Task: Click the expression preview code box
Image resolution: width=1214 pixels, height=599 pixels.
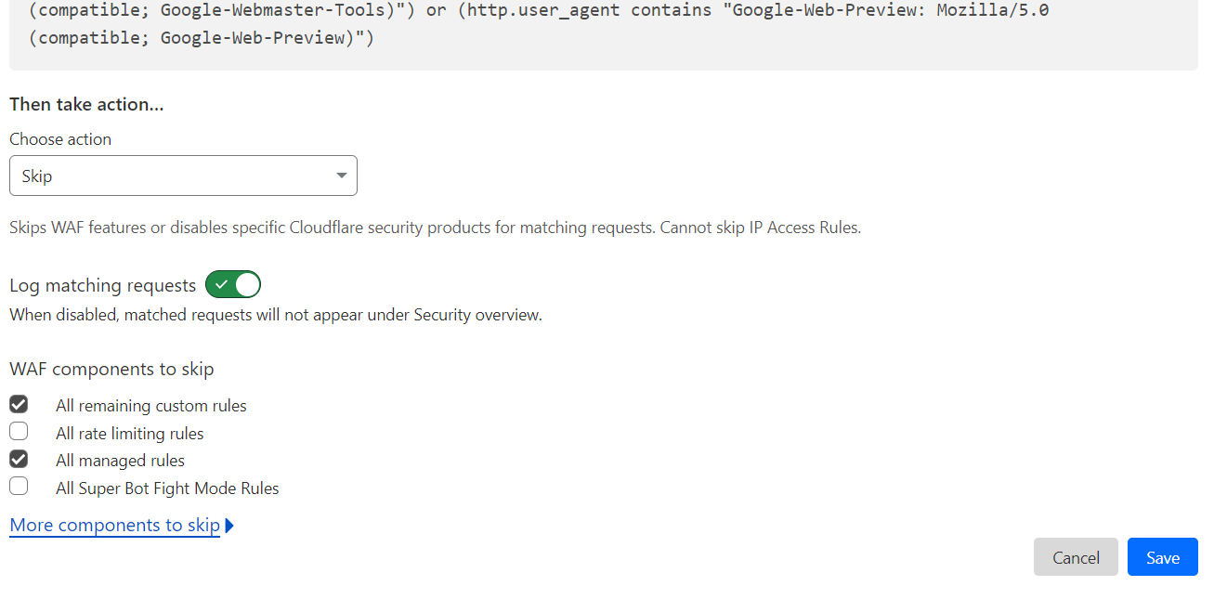Action: [x=604, y=34]
